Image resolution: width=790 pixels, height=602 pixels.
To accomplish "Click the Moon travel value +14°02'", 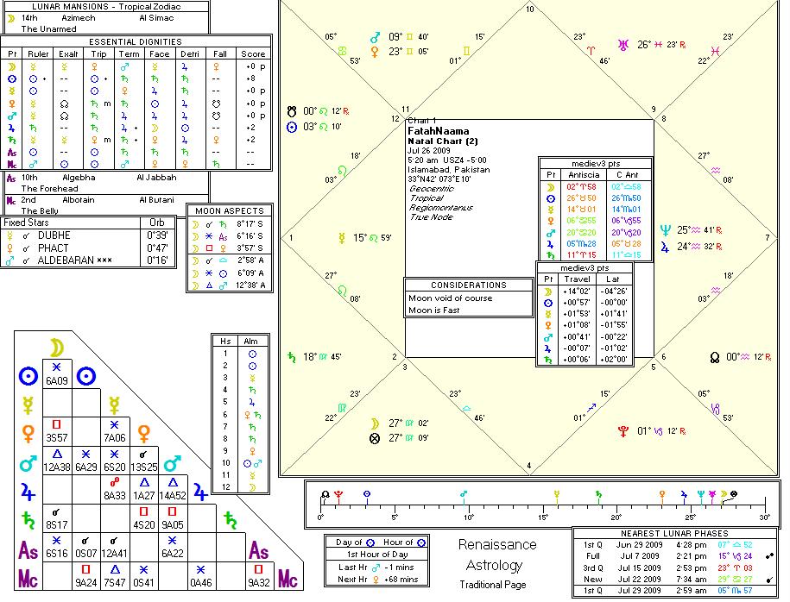I will coord(576,291).
